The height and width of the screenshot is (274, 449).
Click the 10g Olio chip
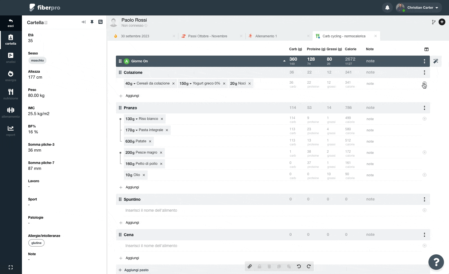tap(136, 175)
